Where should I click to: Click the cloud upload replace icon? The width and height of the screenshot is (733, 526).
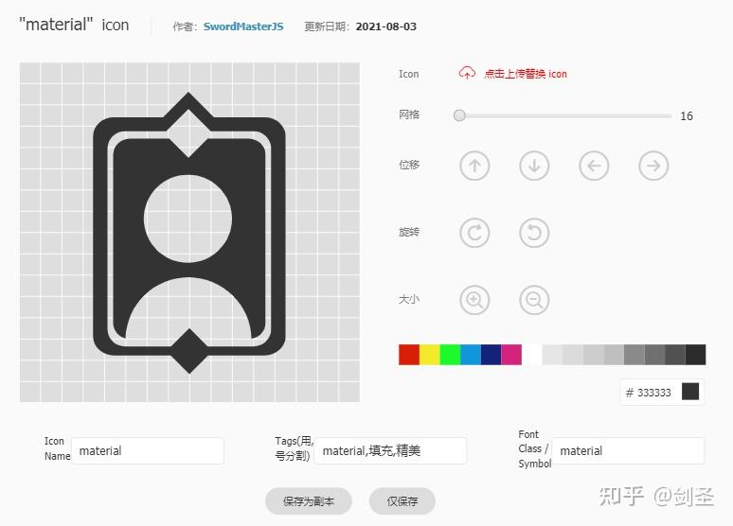467,74
